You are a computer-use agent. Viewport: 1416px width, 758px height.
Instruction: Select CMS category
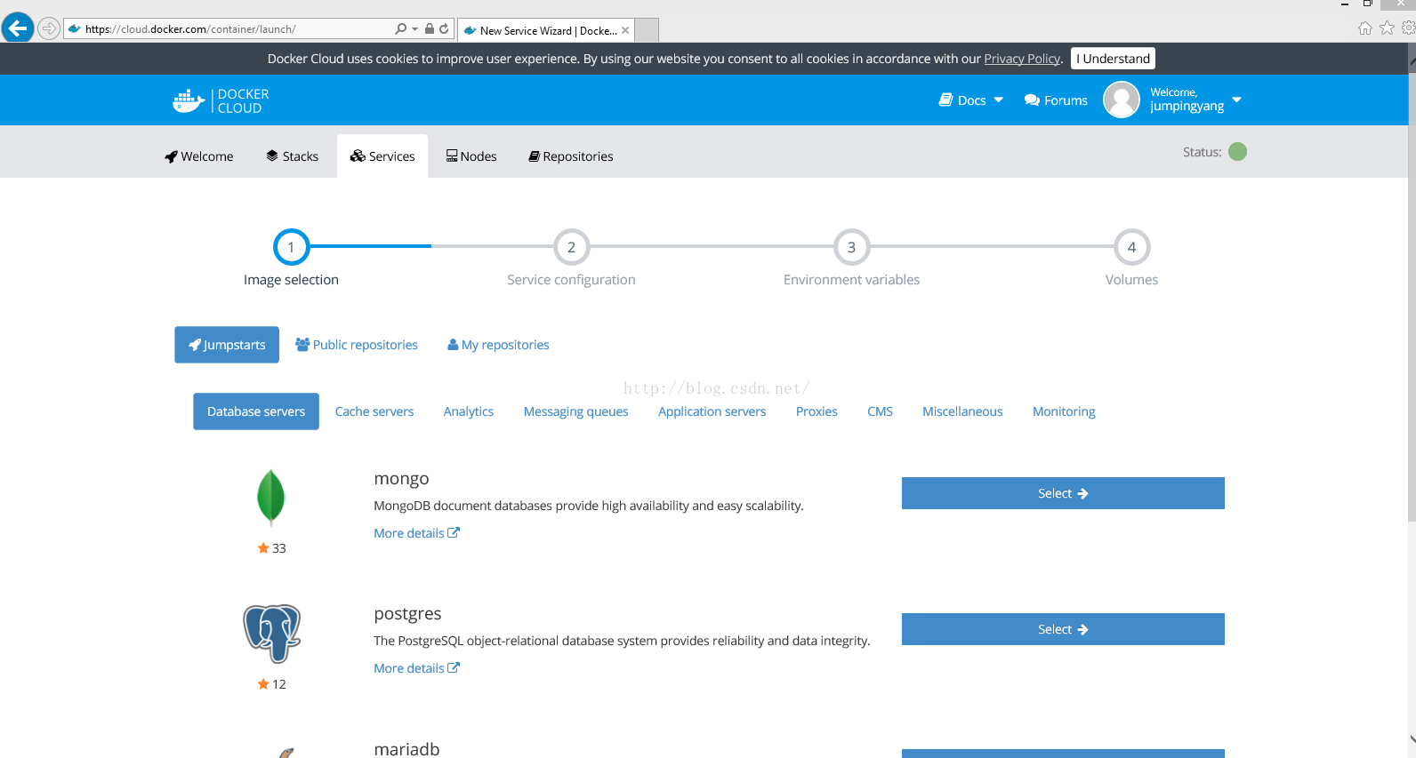coord(880,411)
